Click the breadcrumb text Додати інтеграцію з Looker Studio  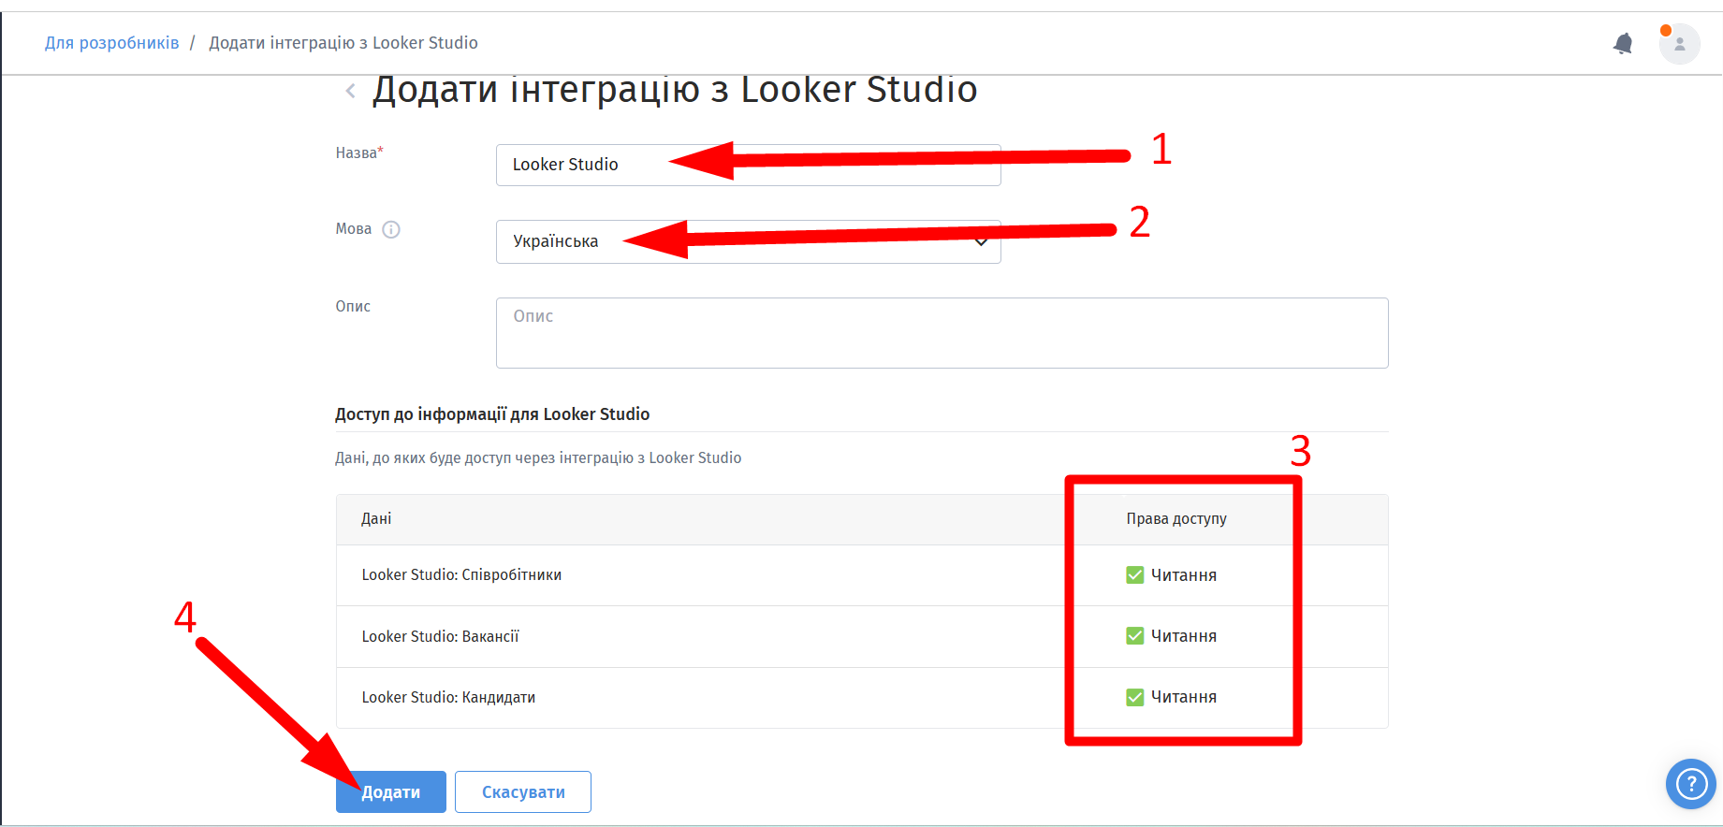click(x=343, y=43)
